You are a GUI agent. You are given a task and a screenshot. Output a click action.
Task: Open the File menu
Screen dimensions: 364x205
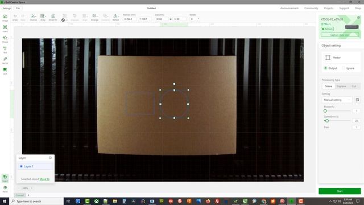tap(18, 9)
